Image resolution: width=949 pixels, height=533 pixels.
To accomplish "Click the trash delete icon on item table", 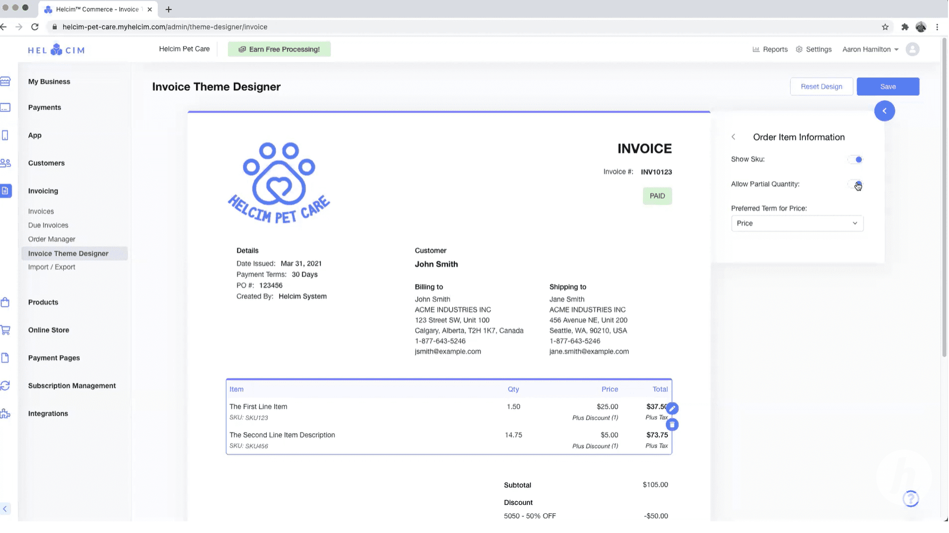I will click(672, 425).
